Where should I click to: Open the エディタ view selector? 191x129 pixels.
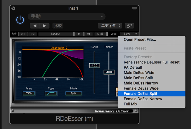[x=110, y=26]
